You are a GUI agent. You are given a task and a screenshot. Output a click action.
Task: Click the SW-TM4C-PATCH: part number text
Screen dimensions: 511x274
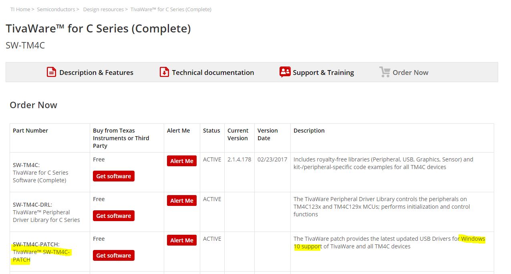point(36,244)
